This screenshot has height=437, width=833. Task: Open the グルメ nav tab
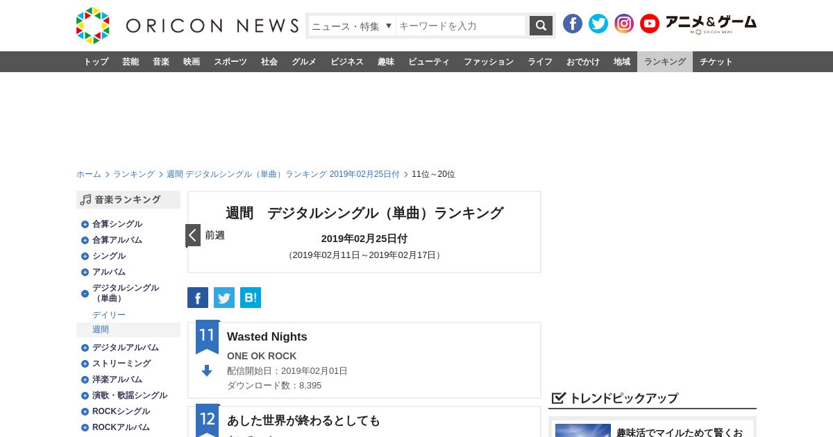tap(304, 62)
